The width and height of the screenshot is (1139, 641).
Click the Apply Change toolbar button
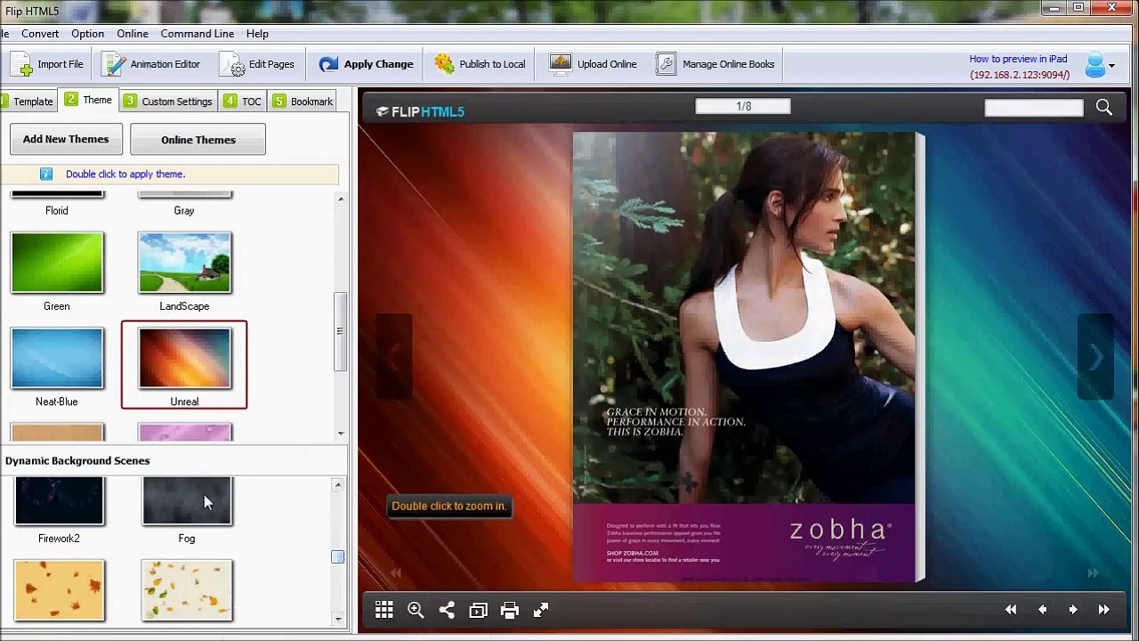pyautogui.click(x=367, y=64)
